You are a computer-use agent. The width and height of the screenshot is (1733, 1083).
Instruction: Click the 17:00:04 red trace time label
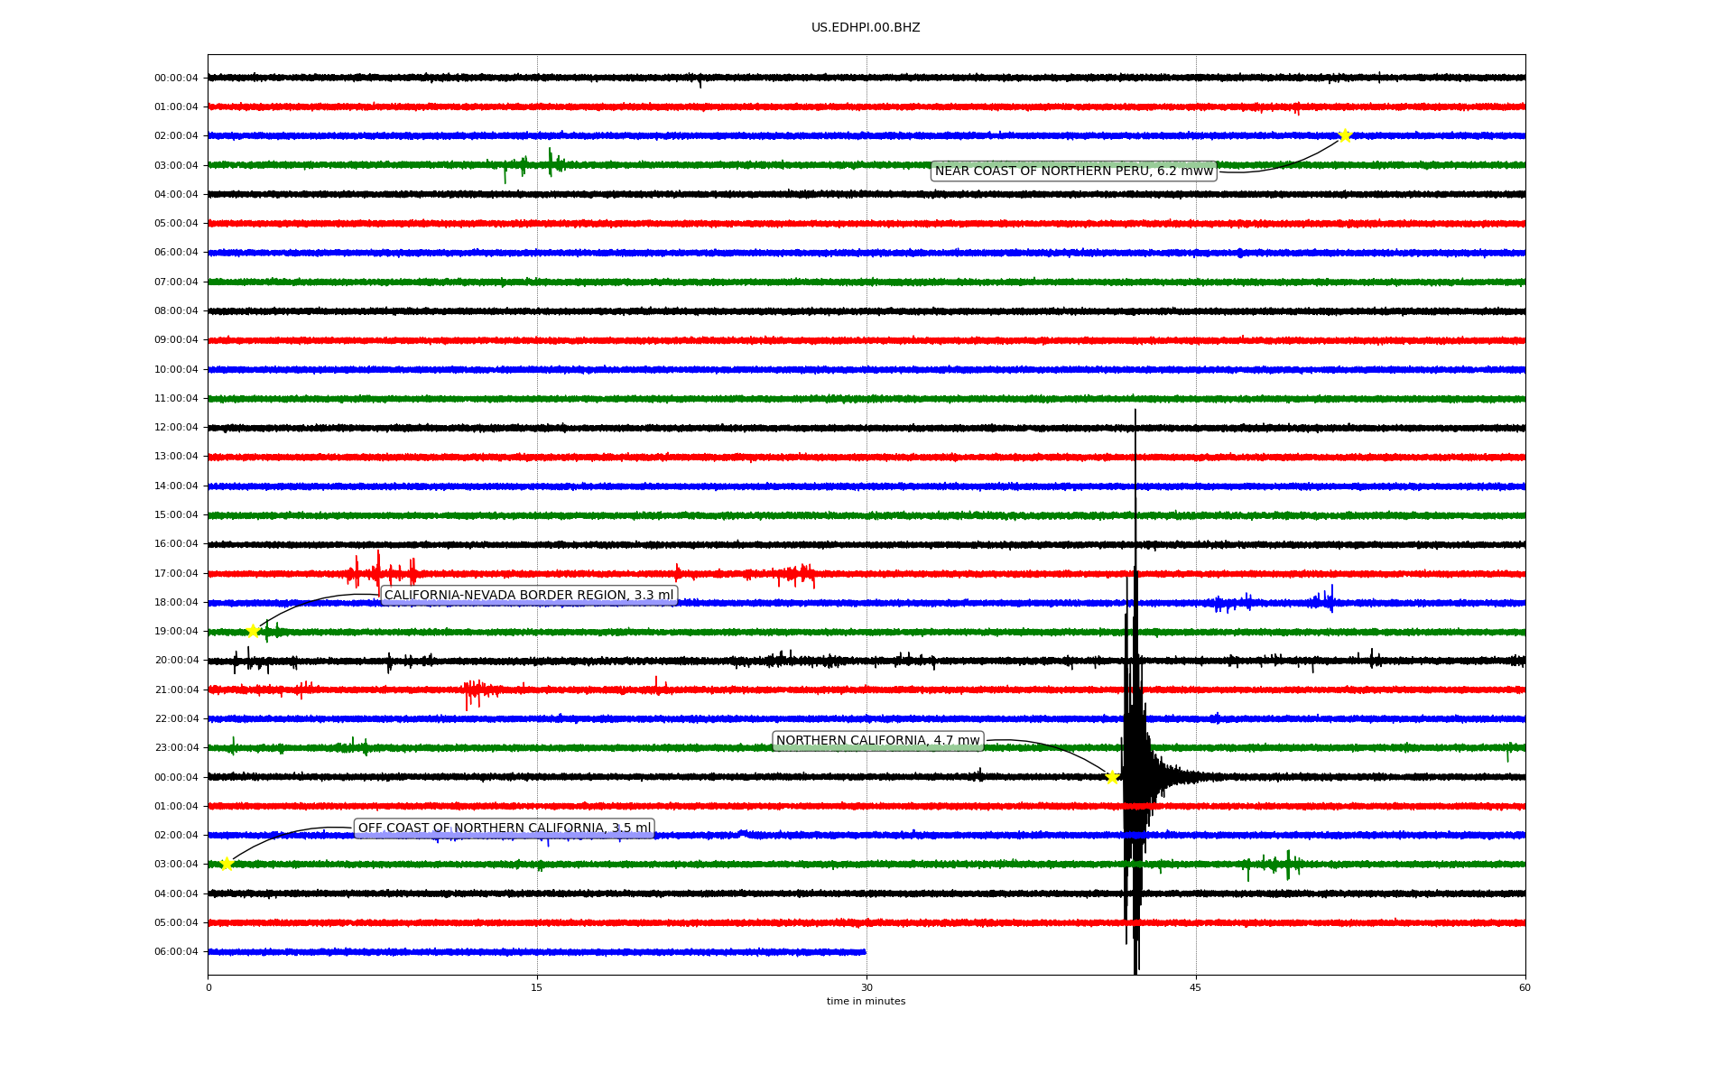pyautogui.click(x=176, y=573)
